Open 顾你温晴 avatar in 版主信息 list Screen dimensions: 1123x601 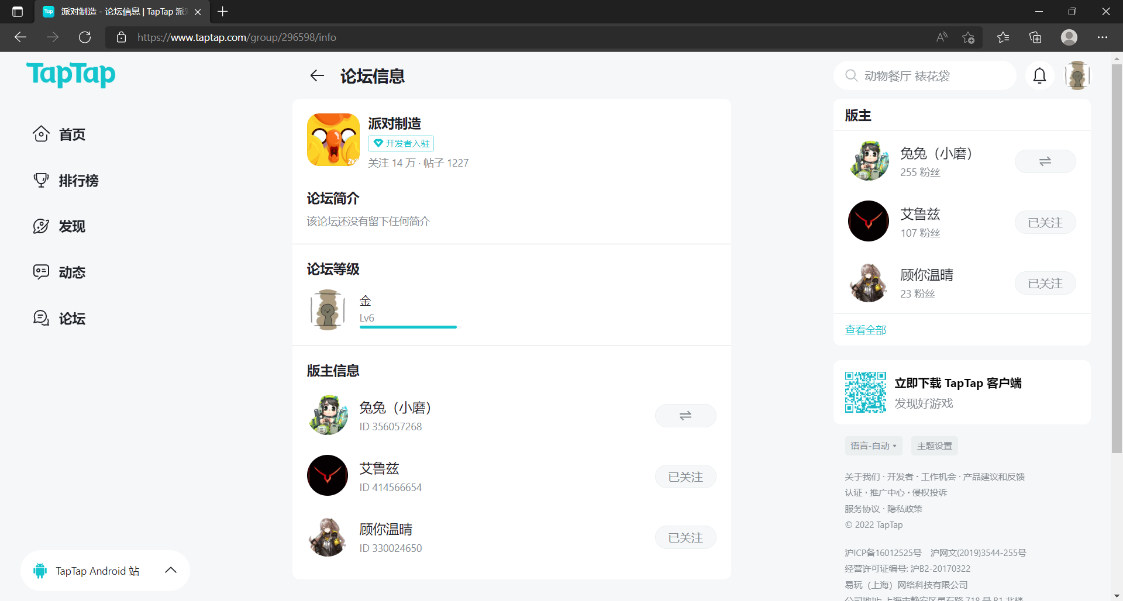pos(328,536)
